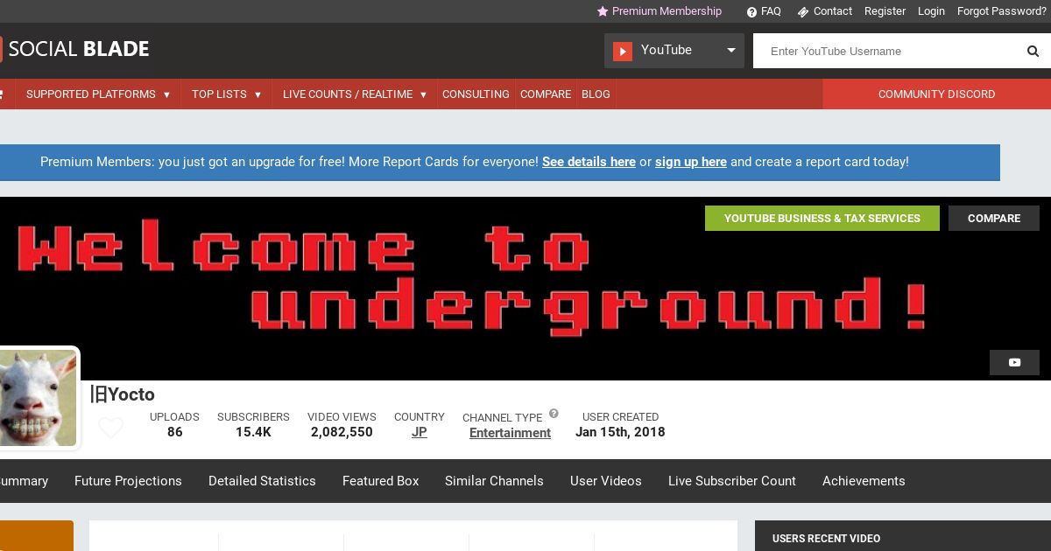Expand Live Counts / Realtime menu
Screen dimensions: 1051x551
click(355, 94)
